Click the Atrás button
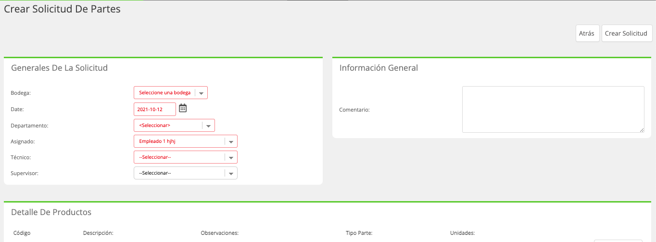This screenshot has height=242, width=656. [x=588, y=34]
